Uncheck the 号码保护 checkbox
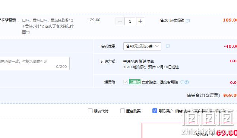Image resolution: width=237 pixels, height=138 pixels. 155,111
